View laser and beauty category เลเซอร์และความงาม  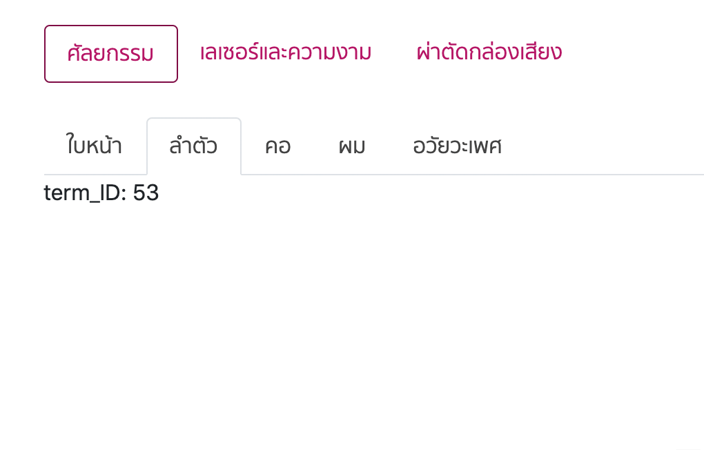(286, 53)
